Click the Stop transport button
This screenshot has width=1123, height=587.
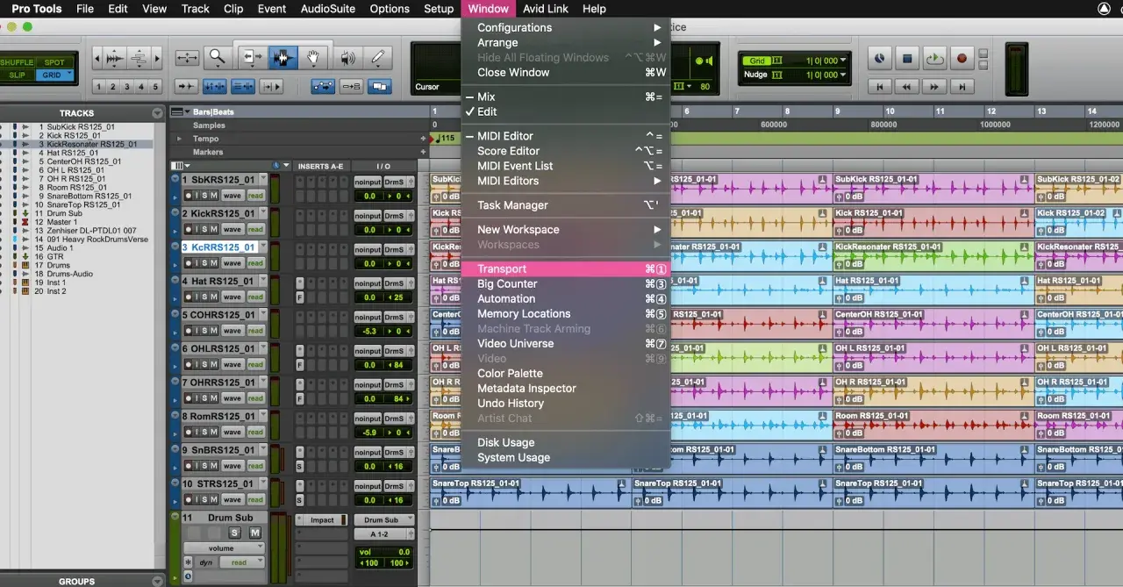coord(908,59)
